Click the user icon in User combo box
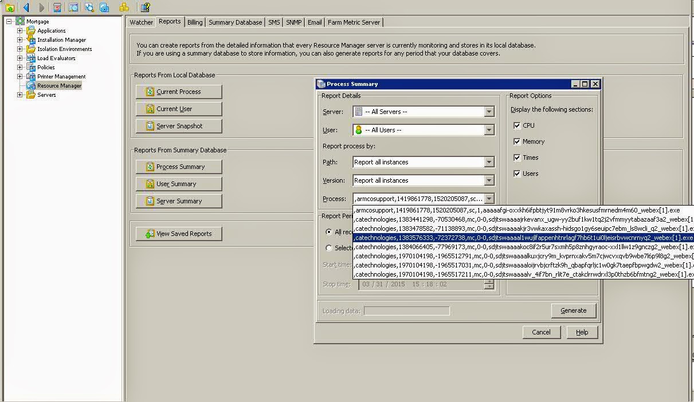The width and height of the screenshot is (694, 402). coord(359,130)
